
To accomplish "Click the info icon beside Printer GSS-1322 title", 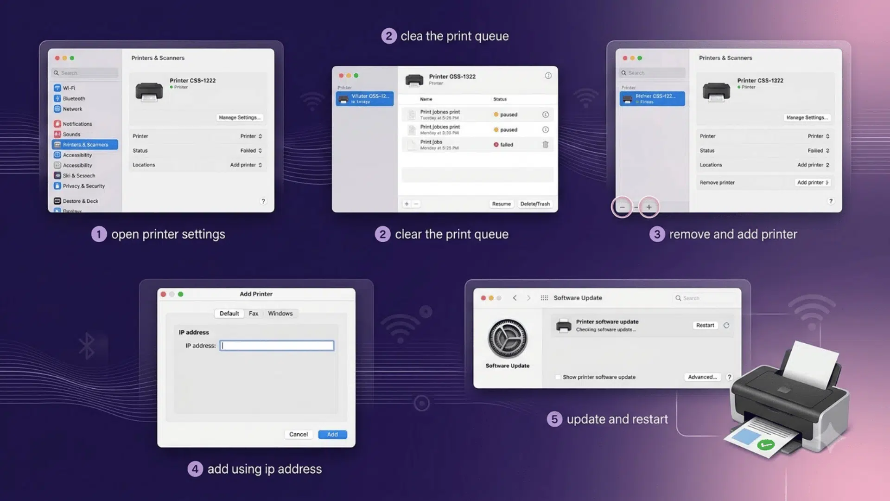I will point(548,76).
